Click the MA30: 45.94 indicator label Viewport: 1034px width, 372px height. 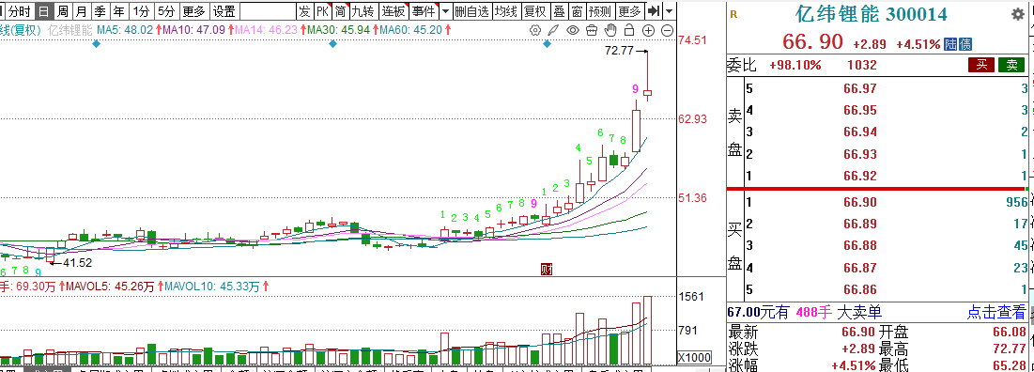tap(338, 30)
